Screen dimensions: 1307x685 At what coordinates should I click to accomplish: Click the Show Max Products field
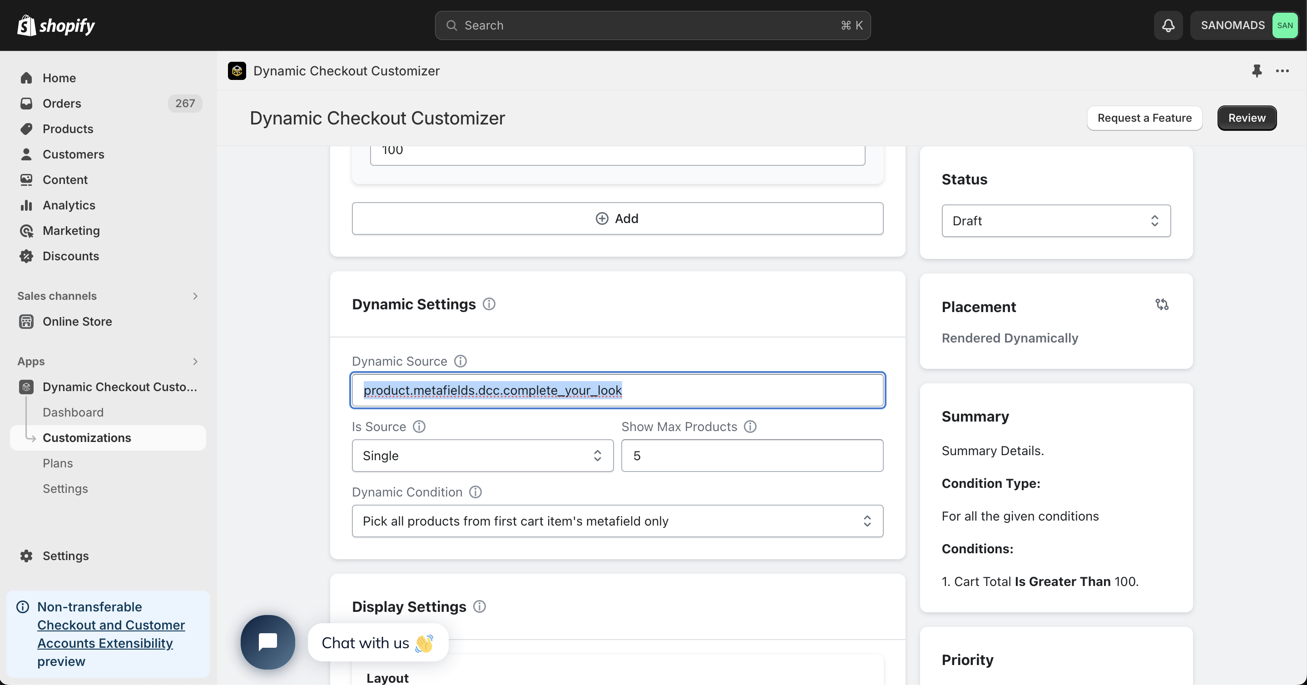[x=752, y=456]
